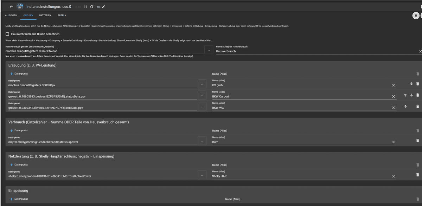422x206 pixels.
Task: Pause the scc.0 instance
Action: point(85,6)
